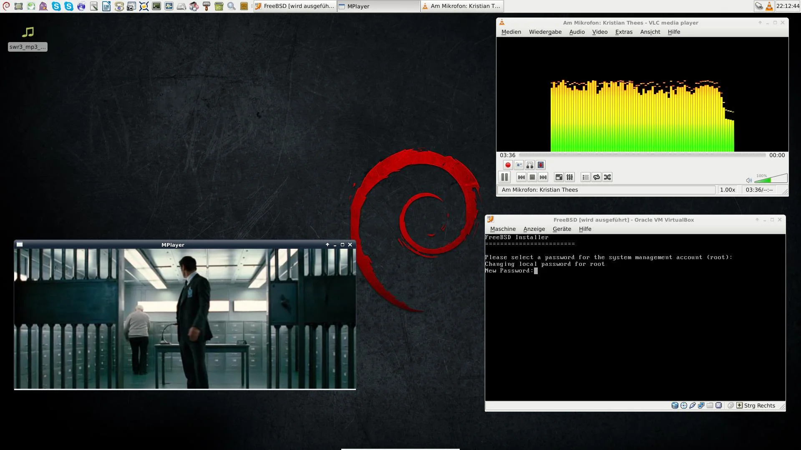Click VirtualBox keyboard capture arrow icon

tap(739, 405)
